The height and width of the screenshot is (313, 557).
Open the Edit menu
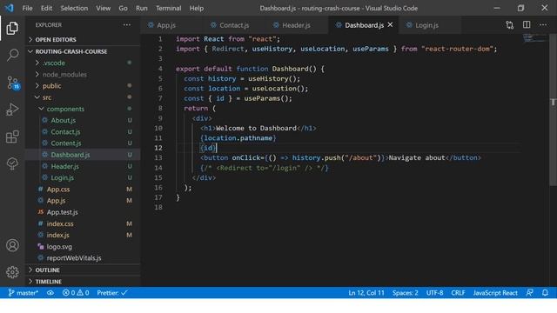click(46, 8)
